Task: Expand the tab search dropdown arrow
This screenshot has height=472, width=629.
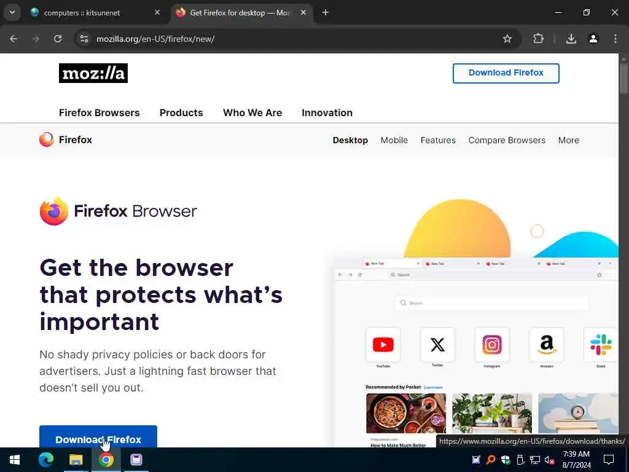Action: click(x=12, y=12)
